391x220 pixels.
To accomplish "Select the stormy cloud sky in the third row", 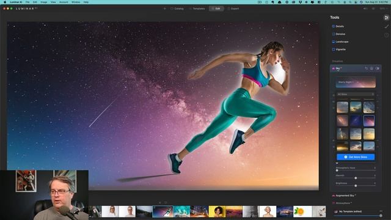I will click(x=342, y=134).
